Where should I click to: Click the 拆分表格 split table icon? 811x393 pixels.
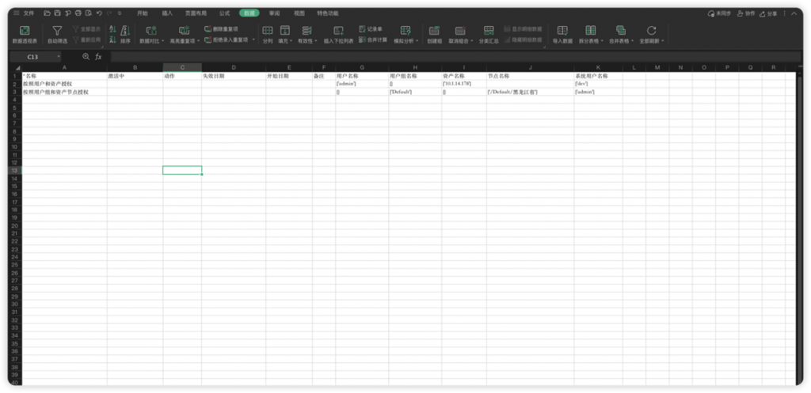(590, 31)
